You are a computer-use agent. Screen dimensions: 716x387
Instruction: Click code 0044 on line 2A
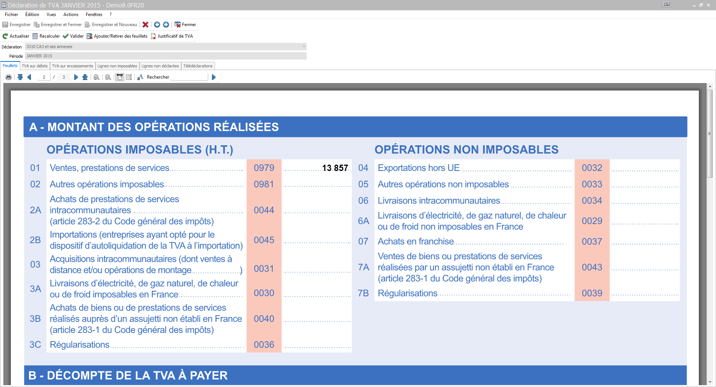pyautogui.click(x=264, y=210)
